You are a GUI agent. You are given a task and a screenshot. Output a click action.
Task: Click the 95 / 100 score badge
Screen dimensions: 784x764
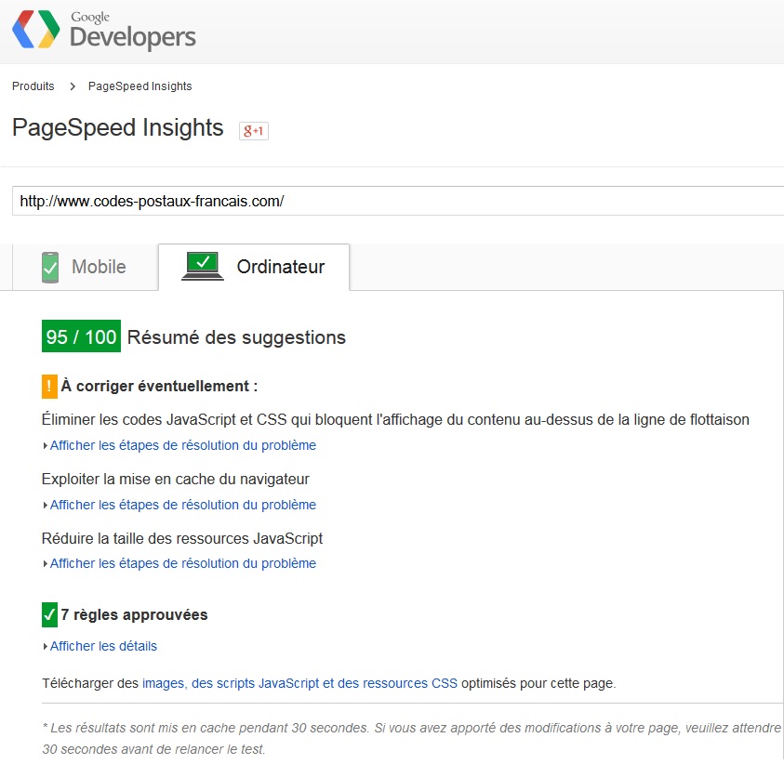click(x=82, y=336)
